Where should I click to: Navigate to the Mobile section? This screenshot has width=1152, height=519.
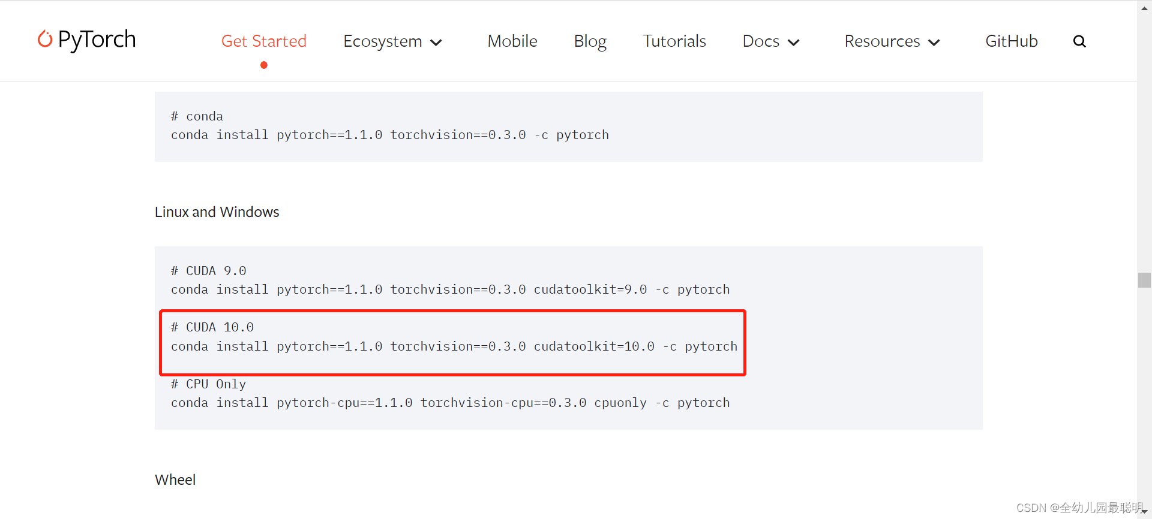pyautogui.click(x=512, y=41)
